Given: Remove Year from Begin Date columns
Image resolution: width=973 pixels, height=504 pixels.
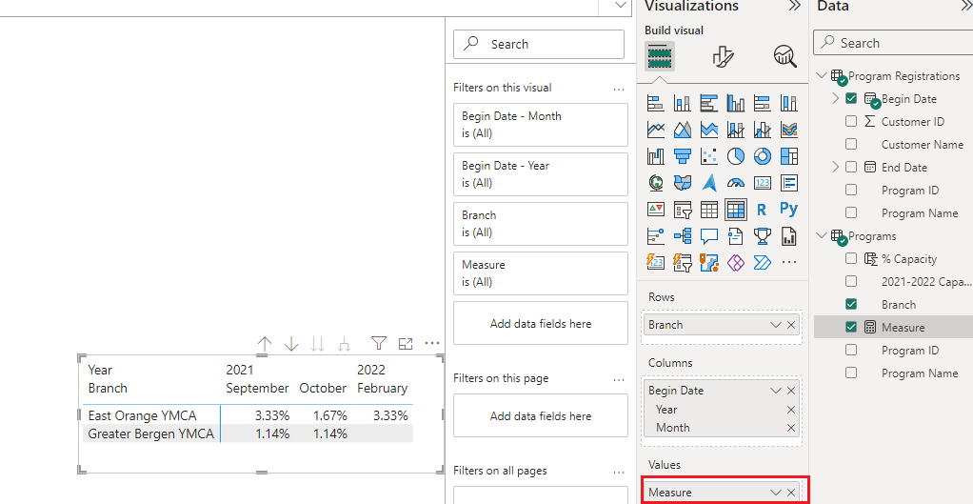Looking at the screenshot, I should [791, 409].
